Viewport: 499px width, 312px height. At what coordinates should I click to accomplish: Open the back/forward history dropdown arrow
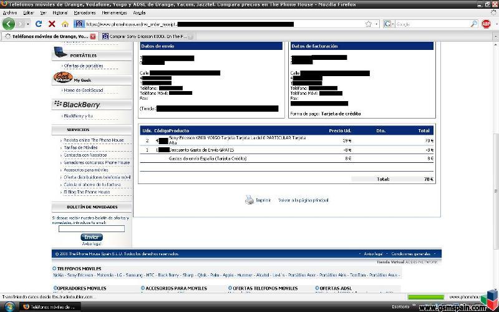pyautogui.click(x=28, y=24)
